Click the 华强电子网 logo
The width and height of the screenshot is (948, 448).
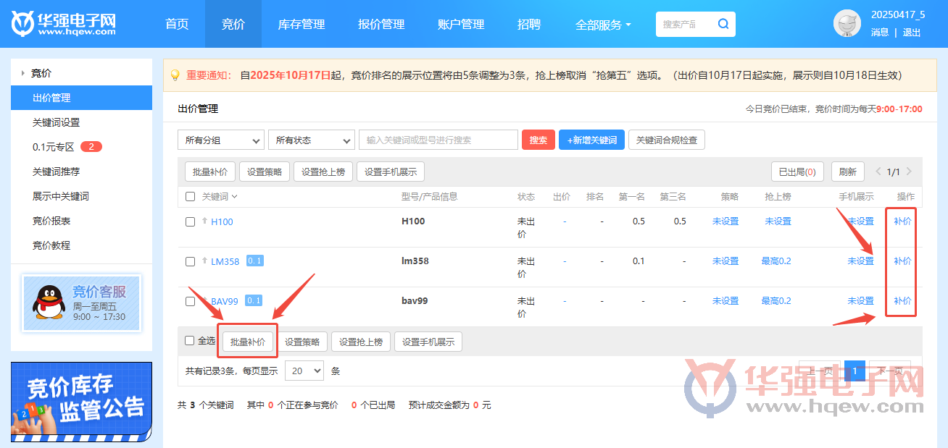tap(64, 24)
